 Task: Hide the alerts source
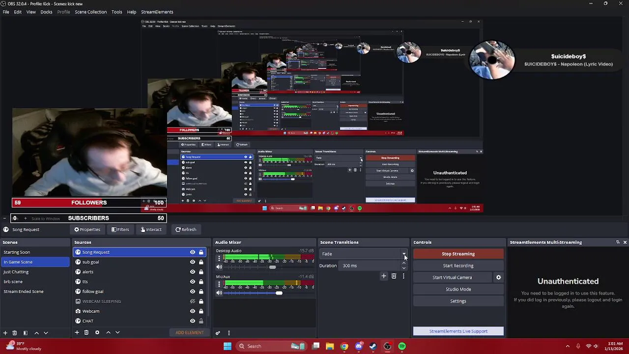coord(193,272)
